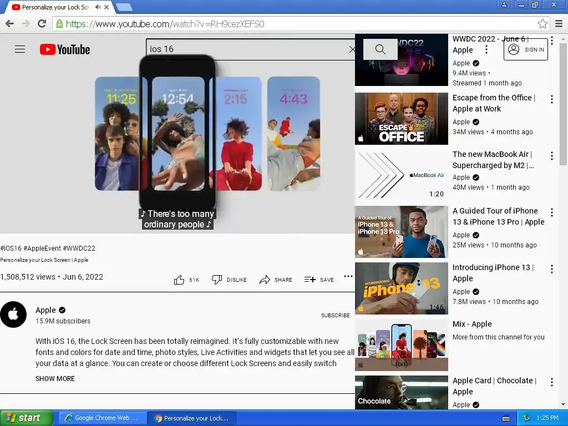
Task: Click the video player to pause
Action: click(177, 134)
